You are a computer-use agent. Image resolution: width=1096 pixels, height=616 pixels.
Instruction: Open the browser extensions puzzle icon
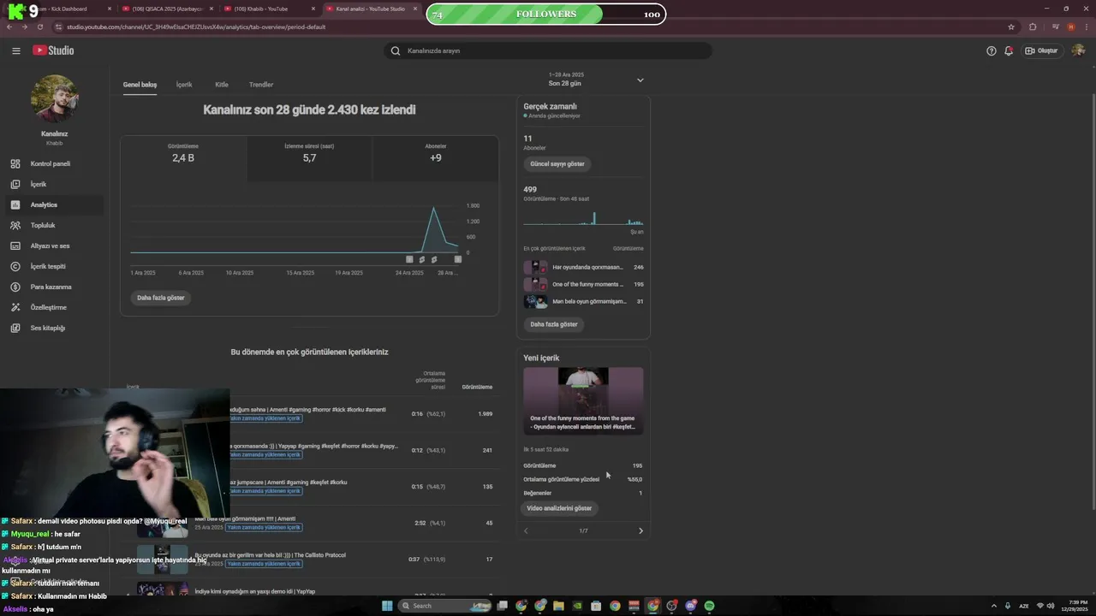(1033, 27)
